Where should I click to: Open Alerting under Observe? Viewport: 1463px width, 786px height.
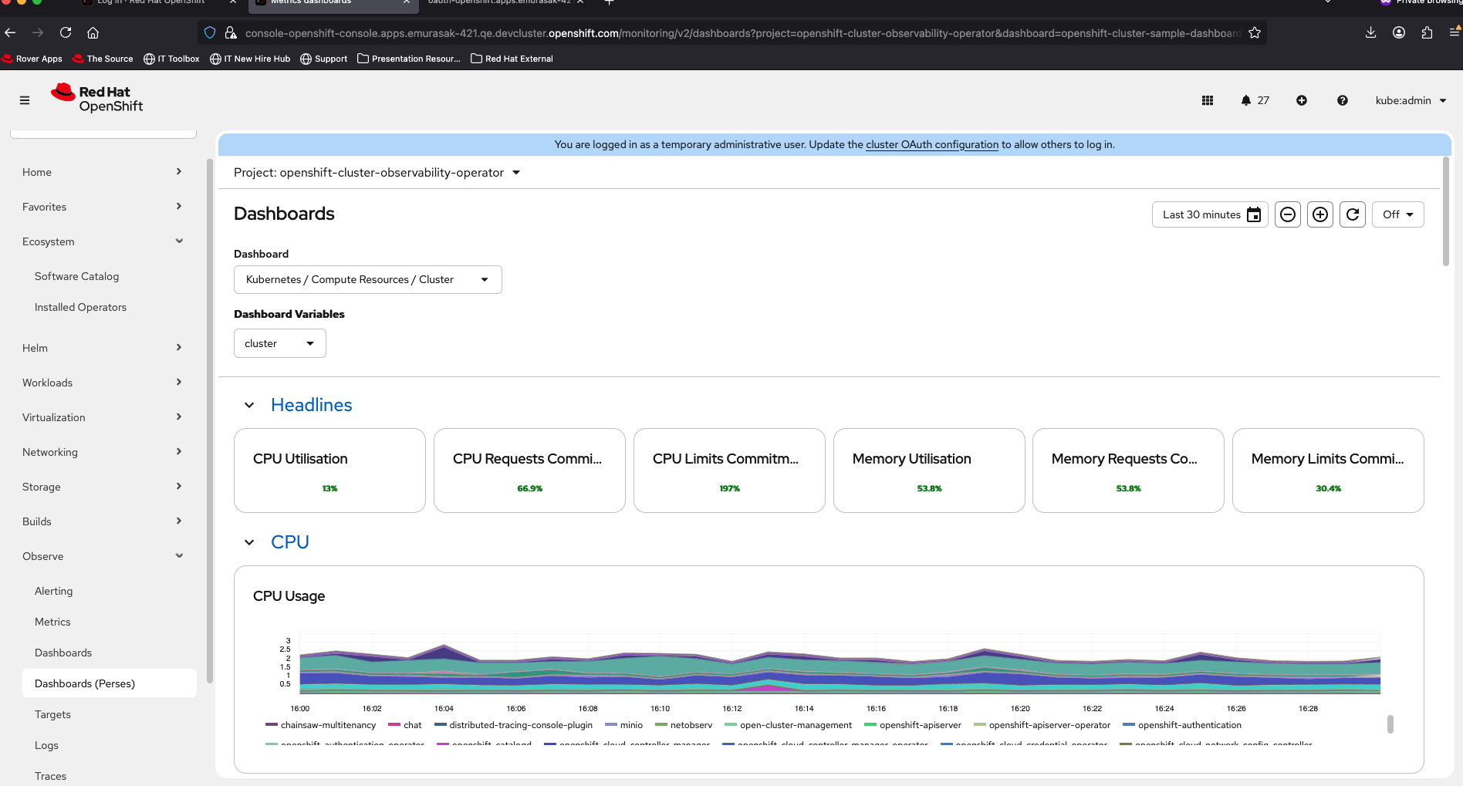(53, 591)
